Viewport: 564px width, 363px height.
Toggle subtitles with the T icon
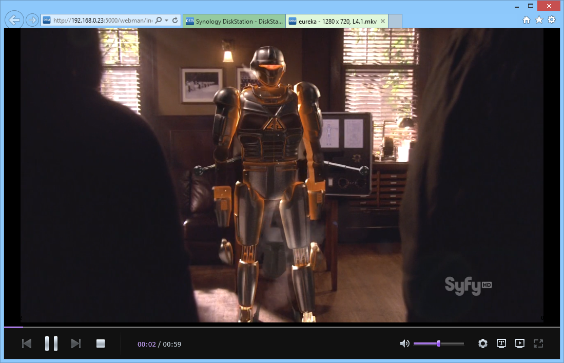[501, 343]
